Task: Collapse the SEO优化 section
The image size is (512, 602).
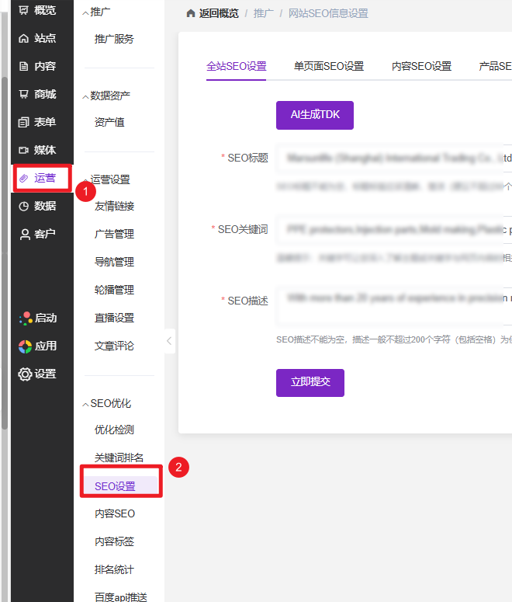Action: (85, 404)
